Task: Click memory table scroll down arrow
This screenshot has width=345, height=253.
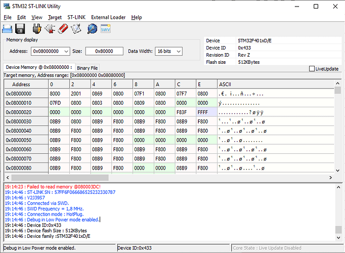Action: [x=337, y=171]
